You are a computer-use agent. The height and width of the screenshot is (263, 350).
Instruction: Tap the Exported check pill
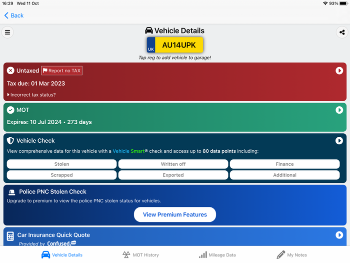173,175
